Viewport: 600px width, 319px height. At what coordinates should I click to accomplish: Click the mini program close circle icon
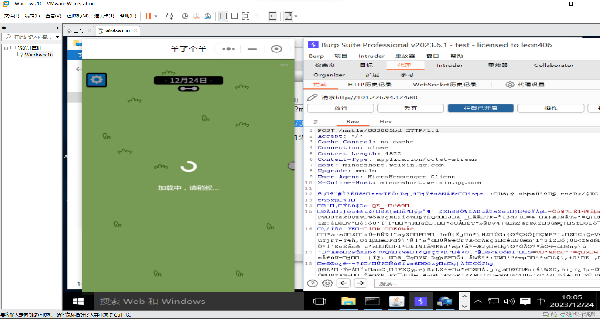tap(277, 49)
